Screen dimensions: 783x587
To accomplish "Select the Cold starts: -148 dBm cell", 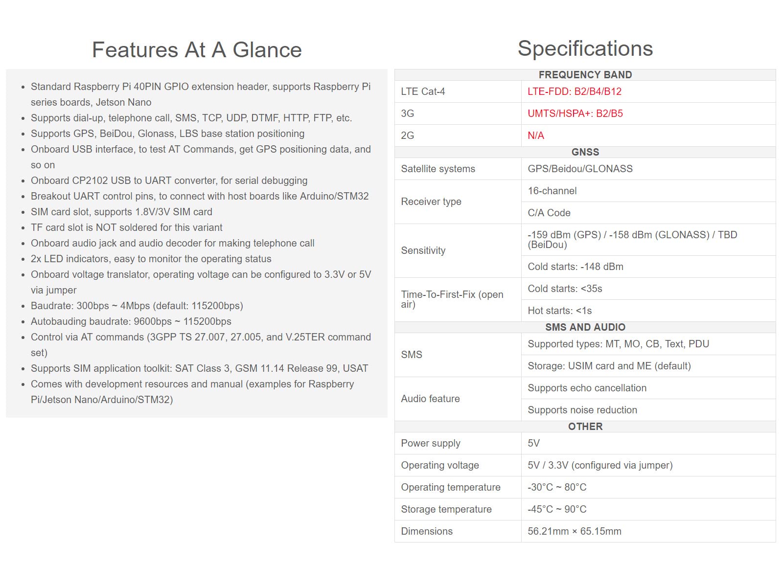I will pos(648,267).
